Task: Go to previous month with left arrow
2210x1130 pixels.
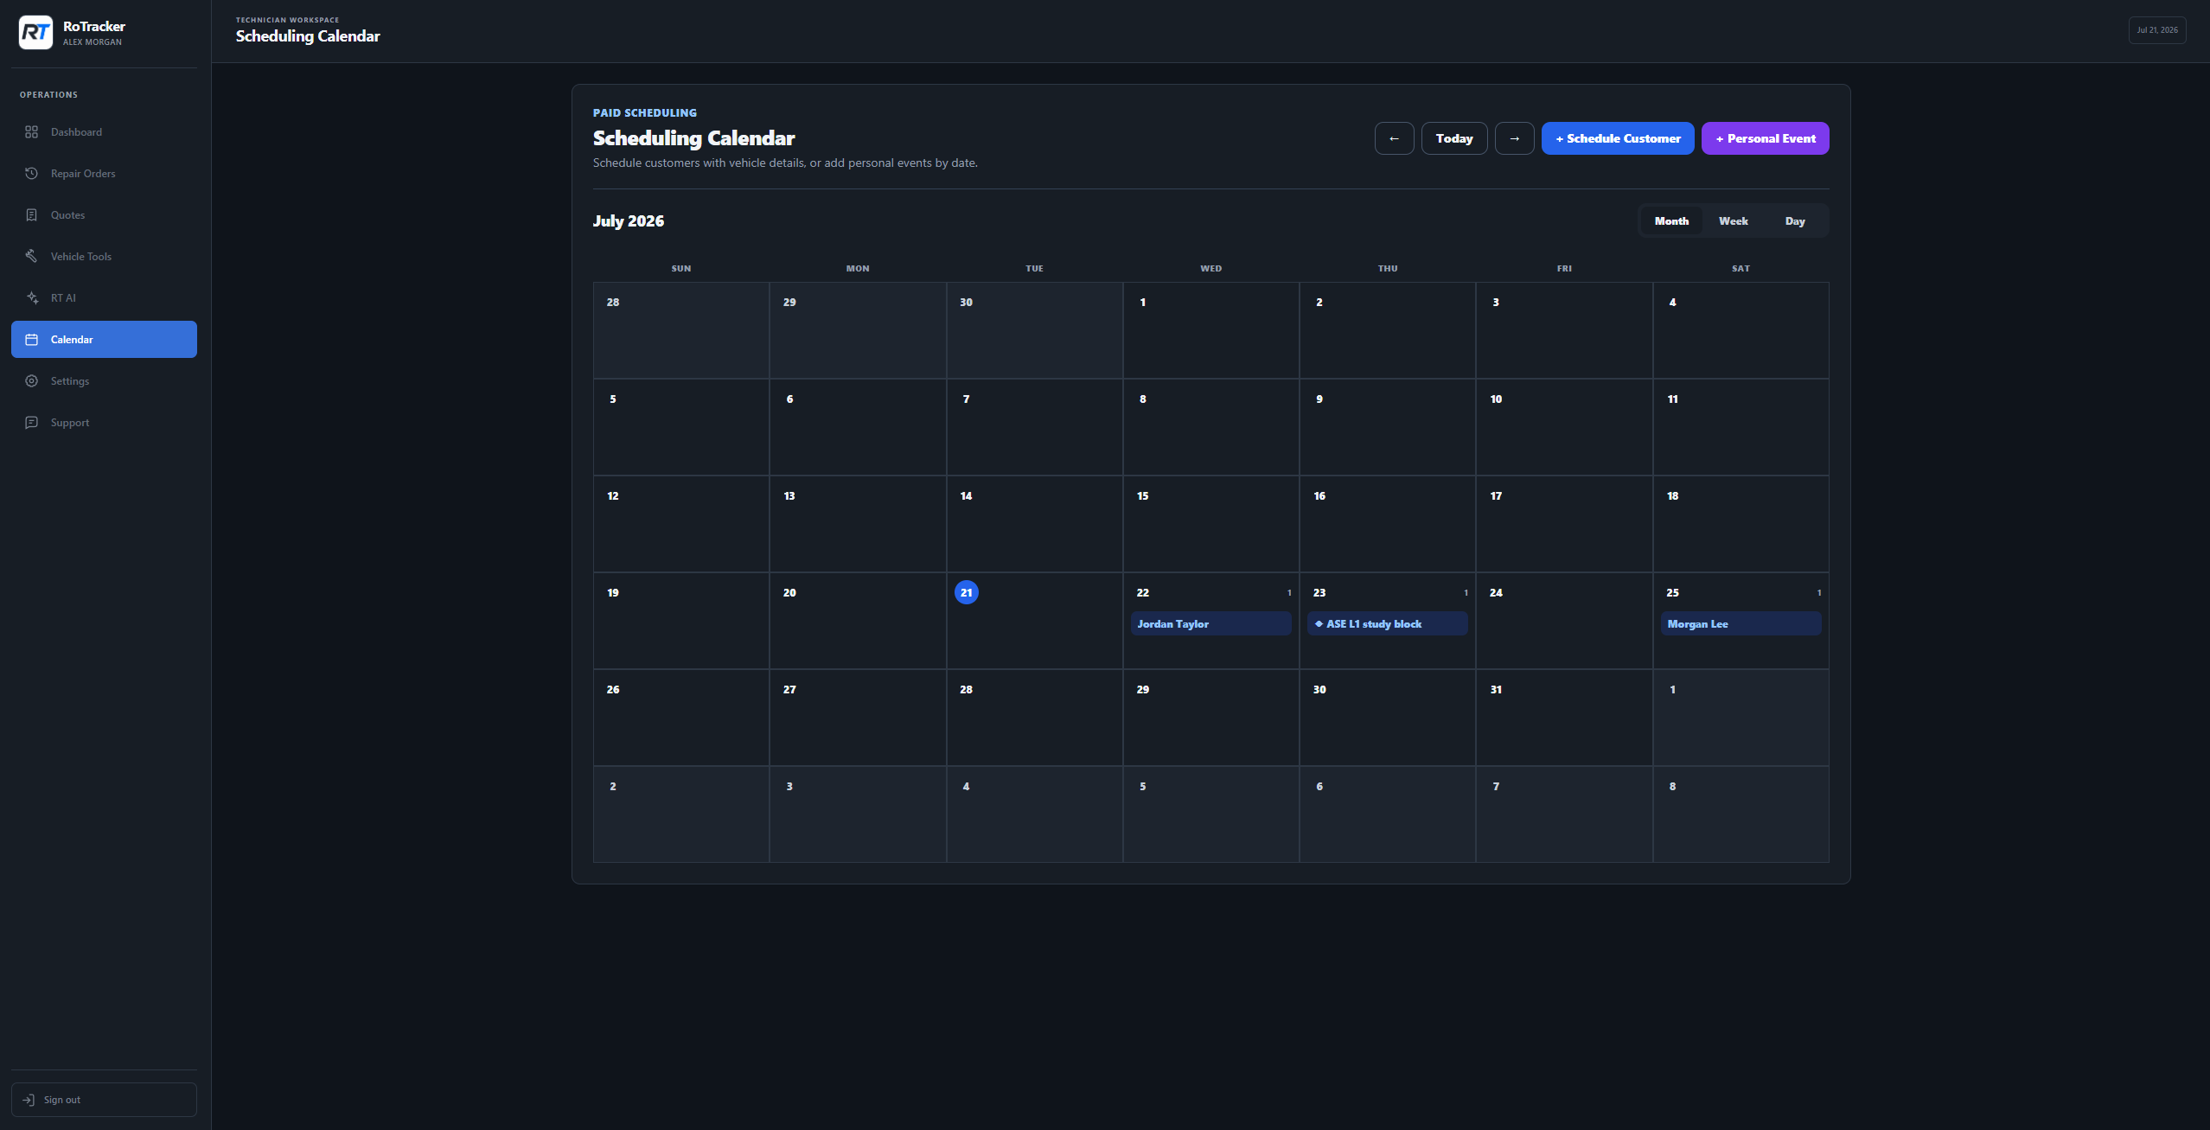Action: pos(1394,138)
